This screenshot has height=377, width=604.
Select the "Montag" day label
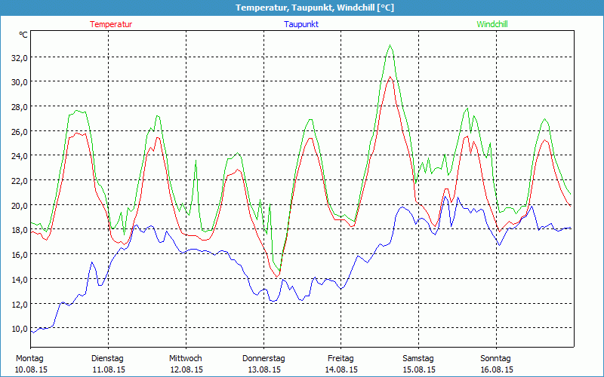tap(30, 358)
